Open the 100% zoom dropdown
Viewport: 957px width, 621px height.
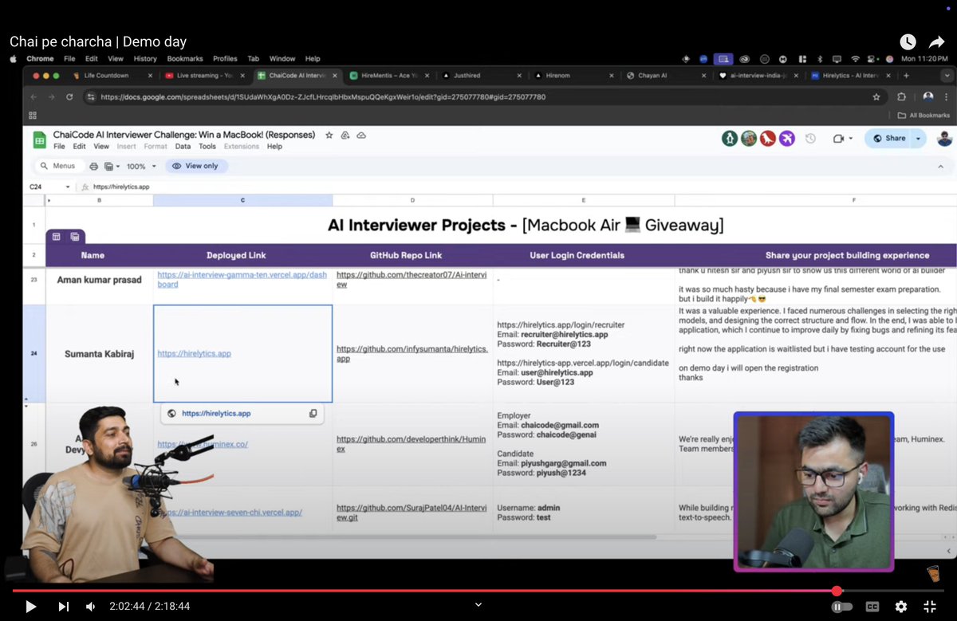(x=140, y=167)
